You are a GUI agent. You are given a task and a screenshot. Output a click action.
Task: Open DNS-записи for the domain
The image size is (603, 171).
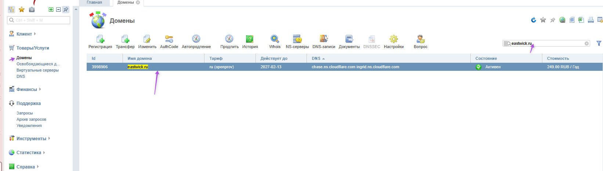[x=324, y=39]
